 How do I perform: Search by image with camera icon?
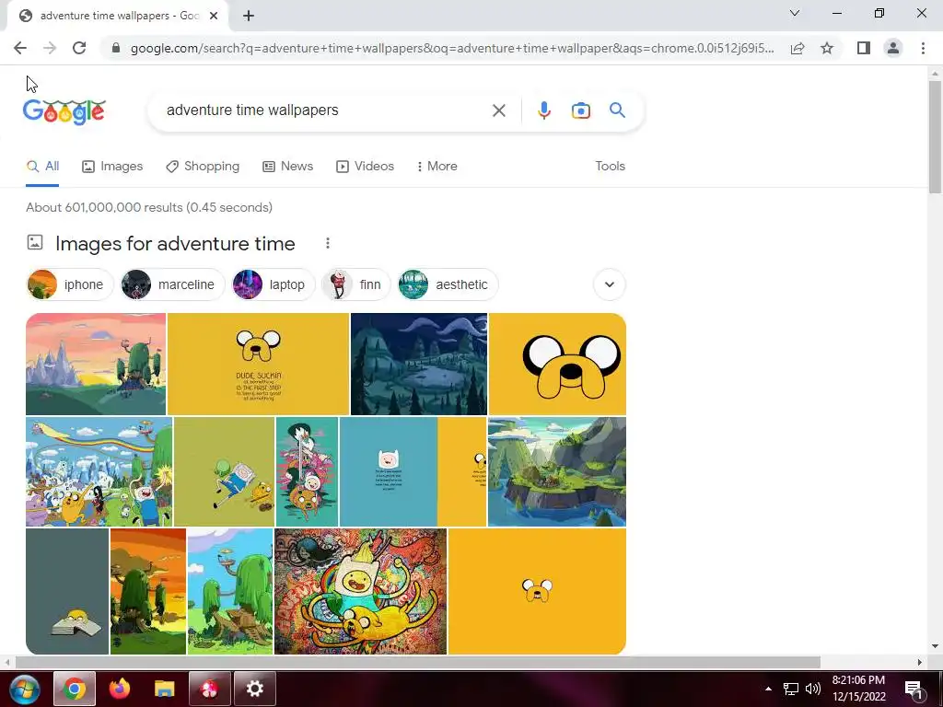pyautogui.click(x=581, y=110)
